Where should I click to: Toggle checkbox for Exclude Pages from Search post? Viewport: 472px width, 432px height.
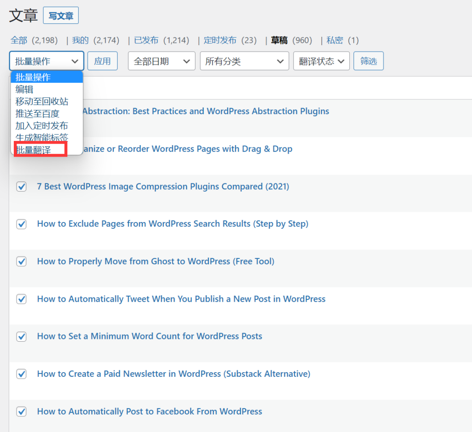[x=21, y=224]
